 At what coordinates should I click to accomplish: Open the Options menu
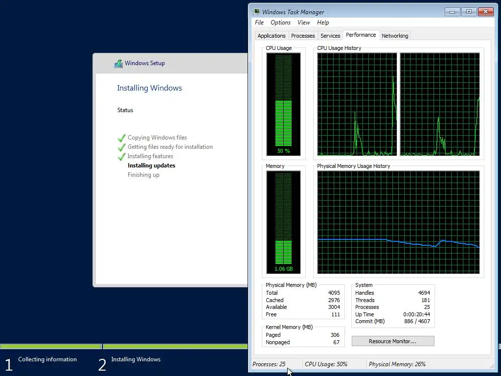[x=280, y=23]
